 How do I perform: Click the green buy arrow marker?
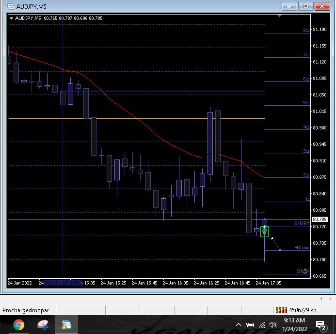coord(264,231)
